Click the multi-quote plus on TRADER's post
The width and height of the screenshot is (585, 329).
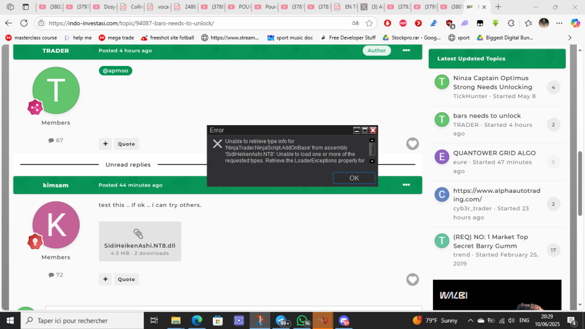click(105, 144)
